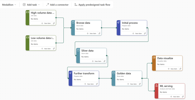
Task: Click Apply predesigned task flow
Action: coord(92,5)
